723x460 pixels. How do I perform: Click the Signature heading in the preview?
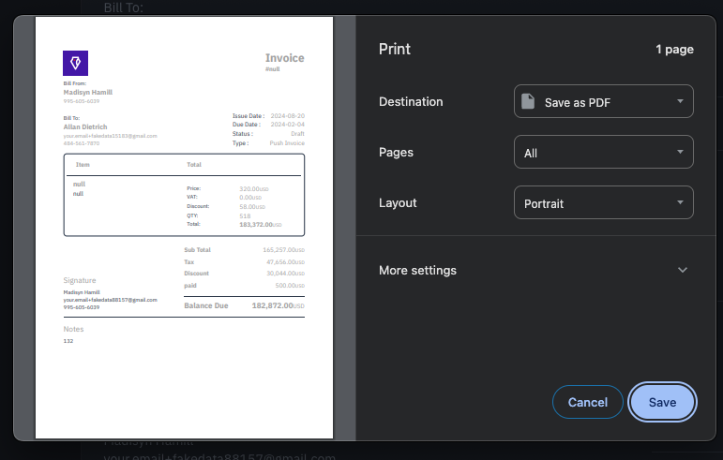(80, 280)
